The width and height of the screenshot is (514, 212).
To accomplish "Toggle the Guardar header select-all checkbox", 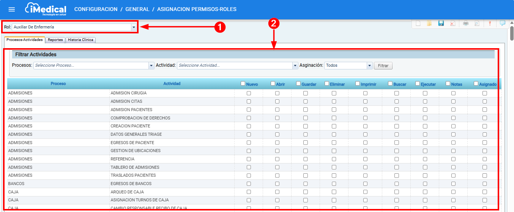I will [298, 84].
